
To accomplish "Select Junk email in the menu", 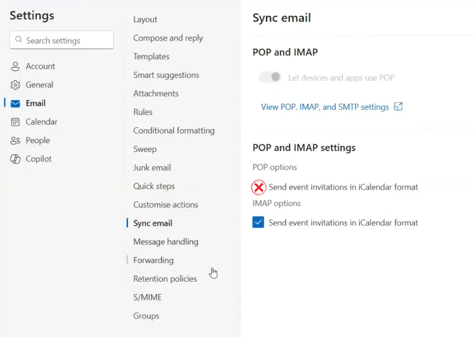I will 152,168.
